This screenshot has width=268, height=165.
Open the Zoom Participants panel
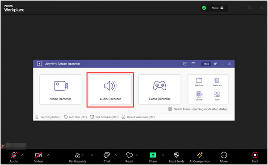(78, 157)
